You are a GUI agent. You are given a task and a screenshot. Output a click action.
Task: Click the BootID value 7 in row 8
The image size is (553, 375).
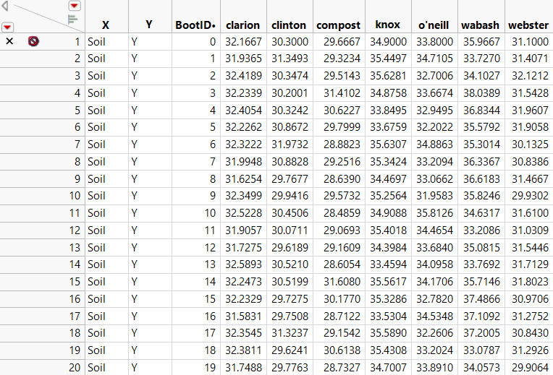[212, 162]
